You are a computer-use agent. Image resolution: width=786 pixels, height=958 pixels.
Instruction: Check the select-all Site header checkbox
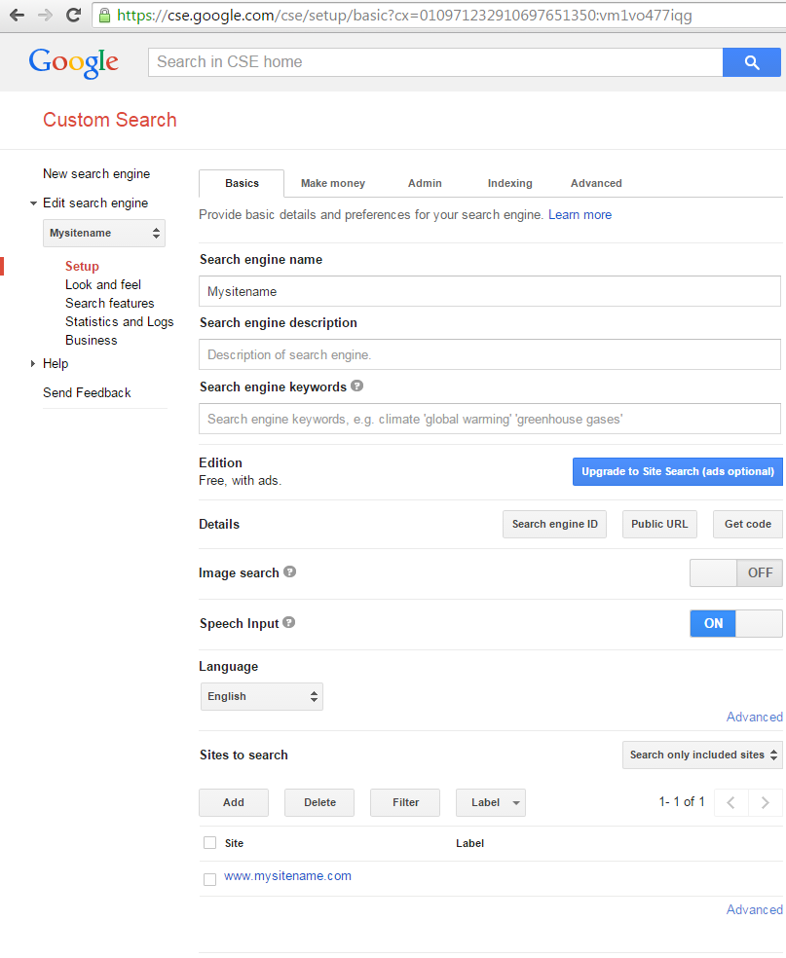209,843
